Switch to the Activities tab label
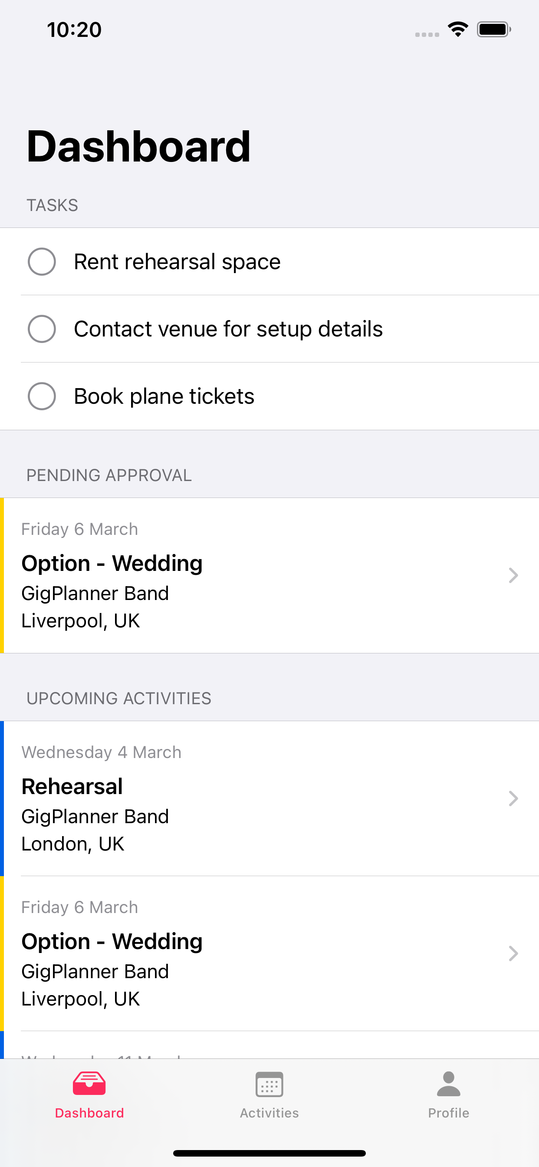This screenshot has width=539, height=1167. point(269,1113)
